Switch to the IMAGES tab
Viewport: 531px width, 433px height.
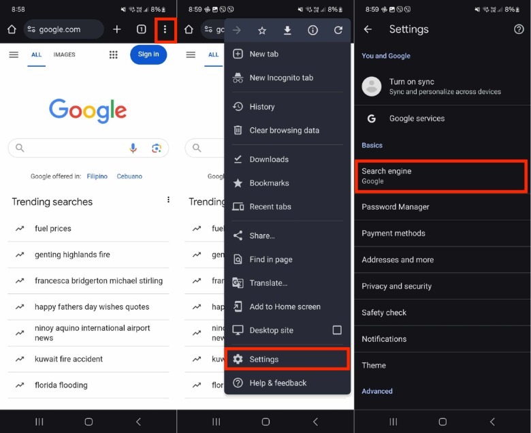click(x=64, y=54)
